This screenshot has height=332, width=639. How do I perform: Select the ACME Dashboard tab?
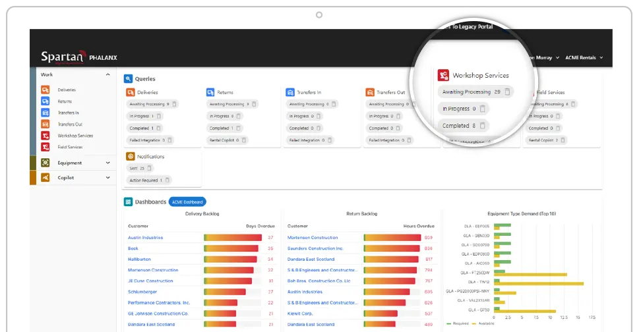[x=187, y=202]
